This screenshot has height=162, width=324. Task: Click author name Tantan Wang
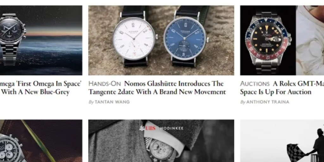112,102
